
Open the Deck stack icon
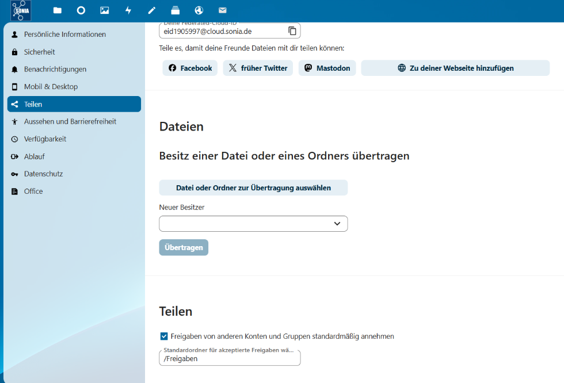176,10
